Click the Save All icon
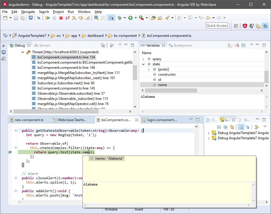Screen dimensions: 271x214 23,18
